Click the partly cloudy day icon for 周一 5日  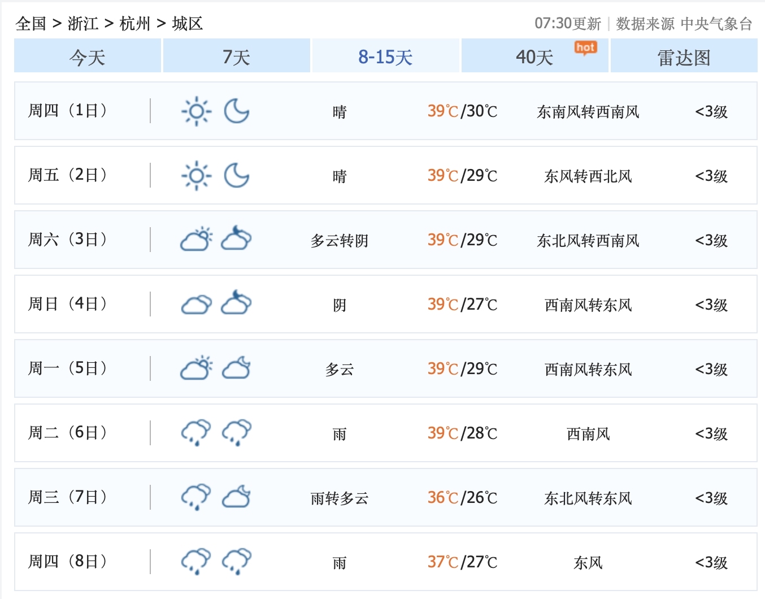coord(196,368)
